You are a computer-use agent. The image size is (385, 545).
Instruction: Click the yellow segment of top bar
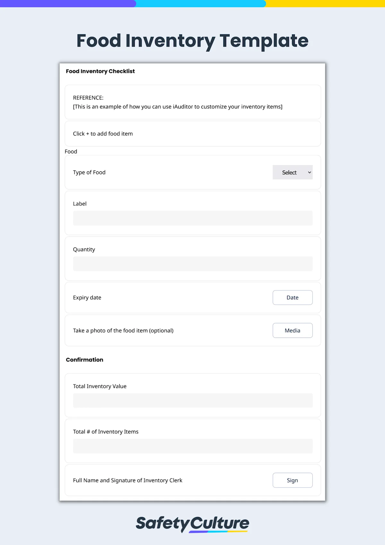coord(326,4)
